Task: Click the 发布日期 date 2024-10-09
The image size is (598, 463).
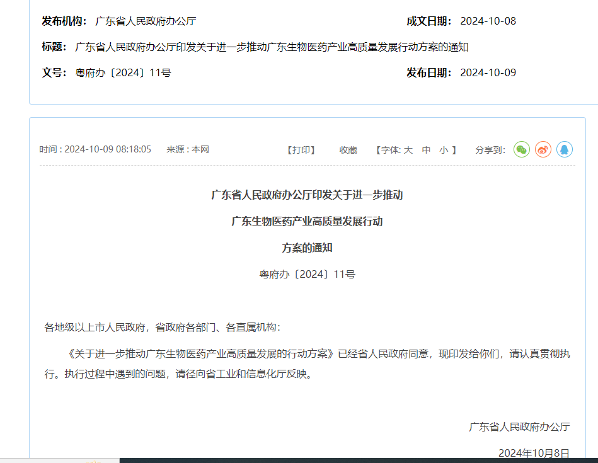Action: (x=488, y=72)
